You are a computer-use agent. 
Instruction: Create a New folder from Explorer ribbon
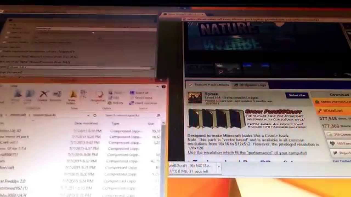pos(72,97)
